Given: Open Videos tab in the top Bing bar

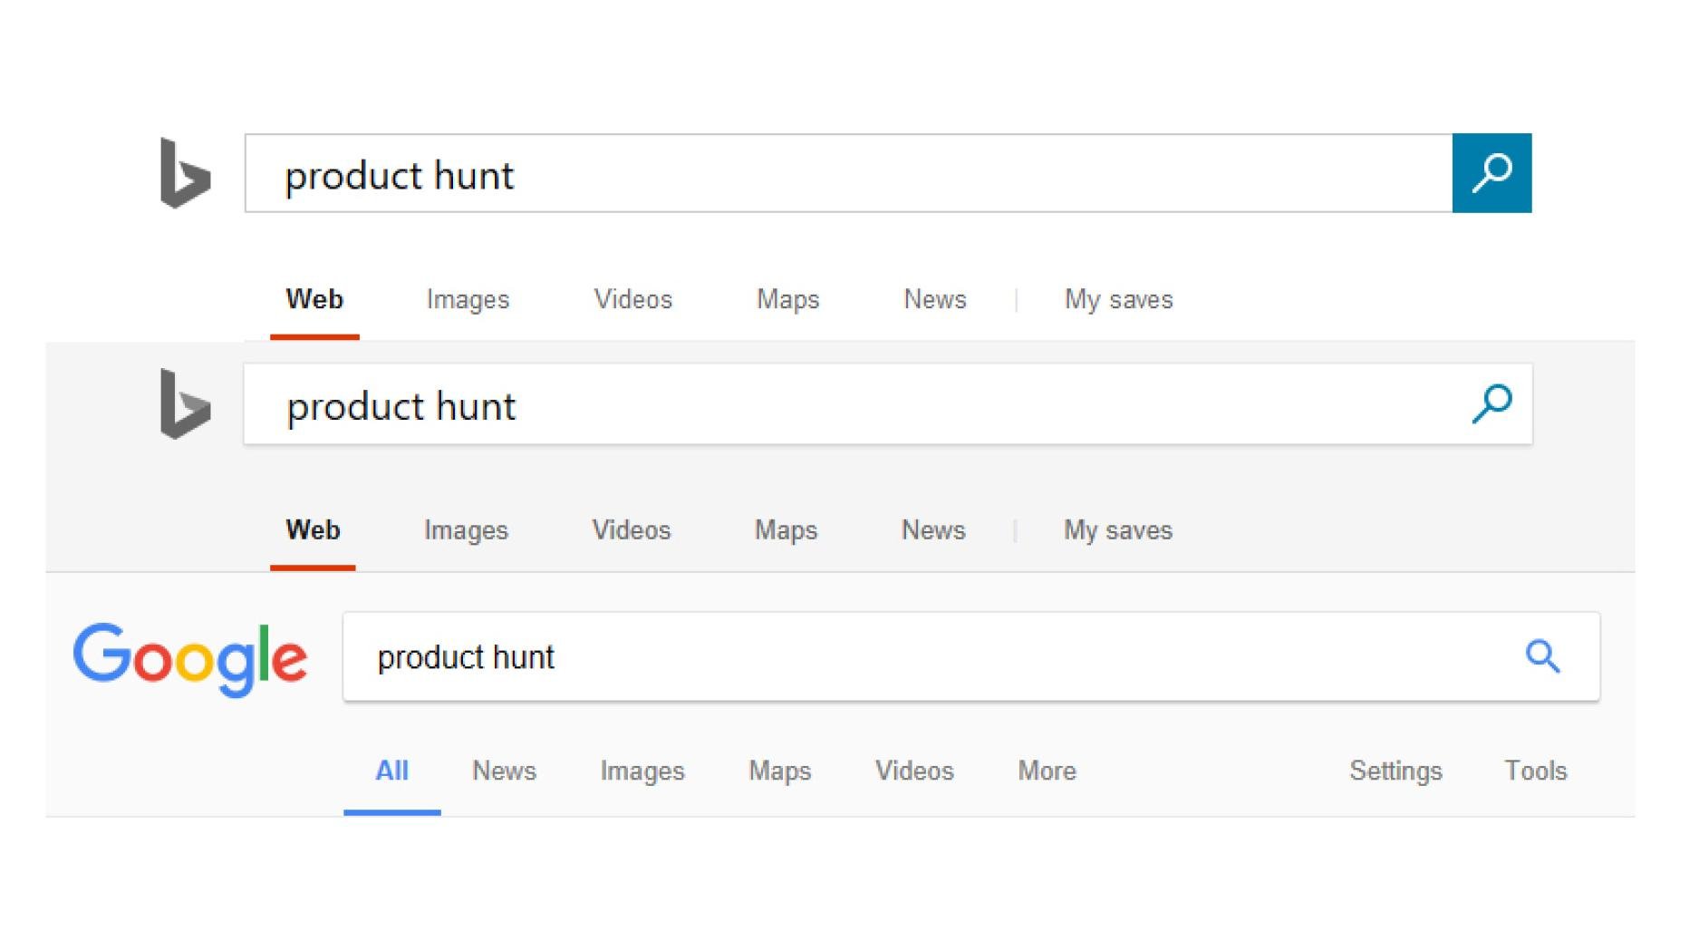Looking at the screenshot, I should (x=632, y=299).
